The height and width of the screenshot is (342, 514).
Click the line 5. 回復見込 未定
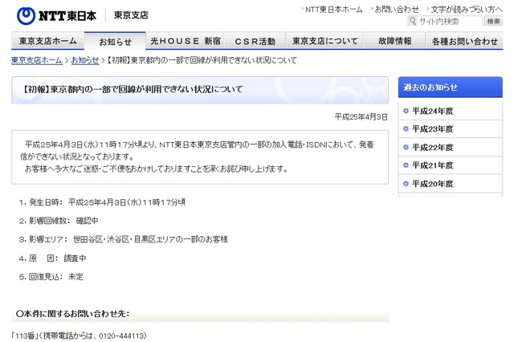(51, 277)
